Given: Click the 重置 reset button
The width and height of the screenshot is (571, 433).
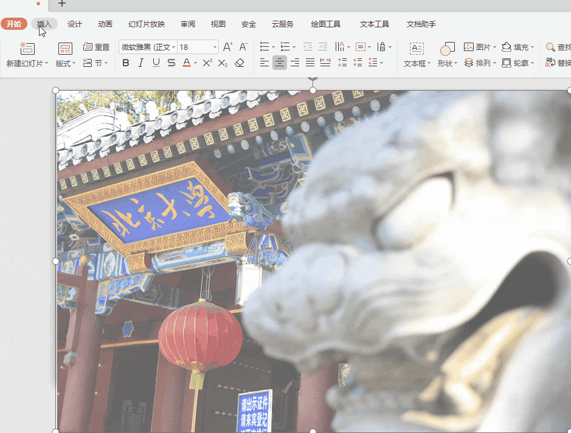Looking at the screenshot, I should 96,47.
